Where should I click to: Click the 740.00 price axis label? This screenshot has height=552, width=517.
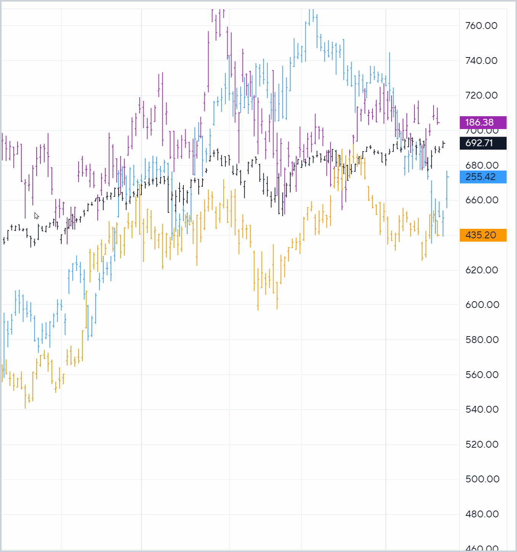coord(481,61)
